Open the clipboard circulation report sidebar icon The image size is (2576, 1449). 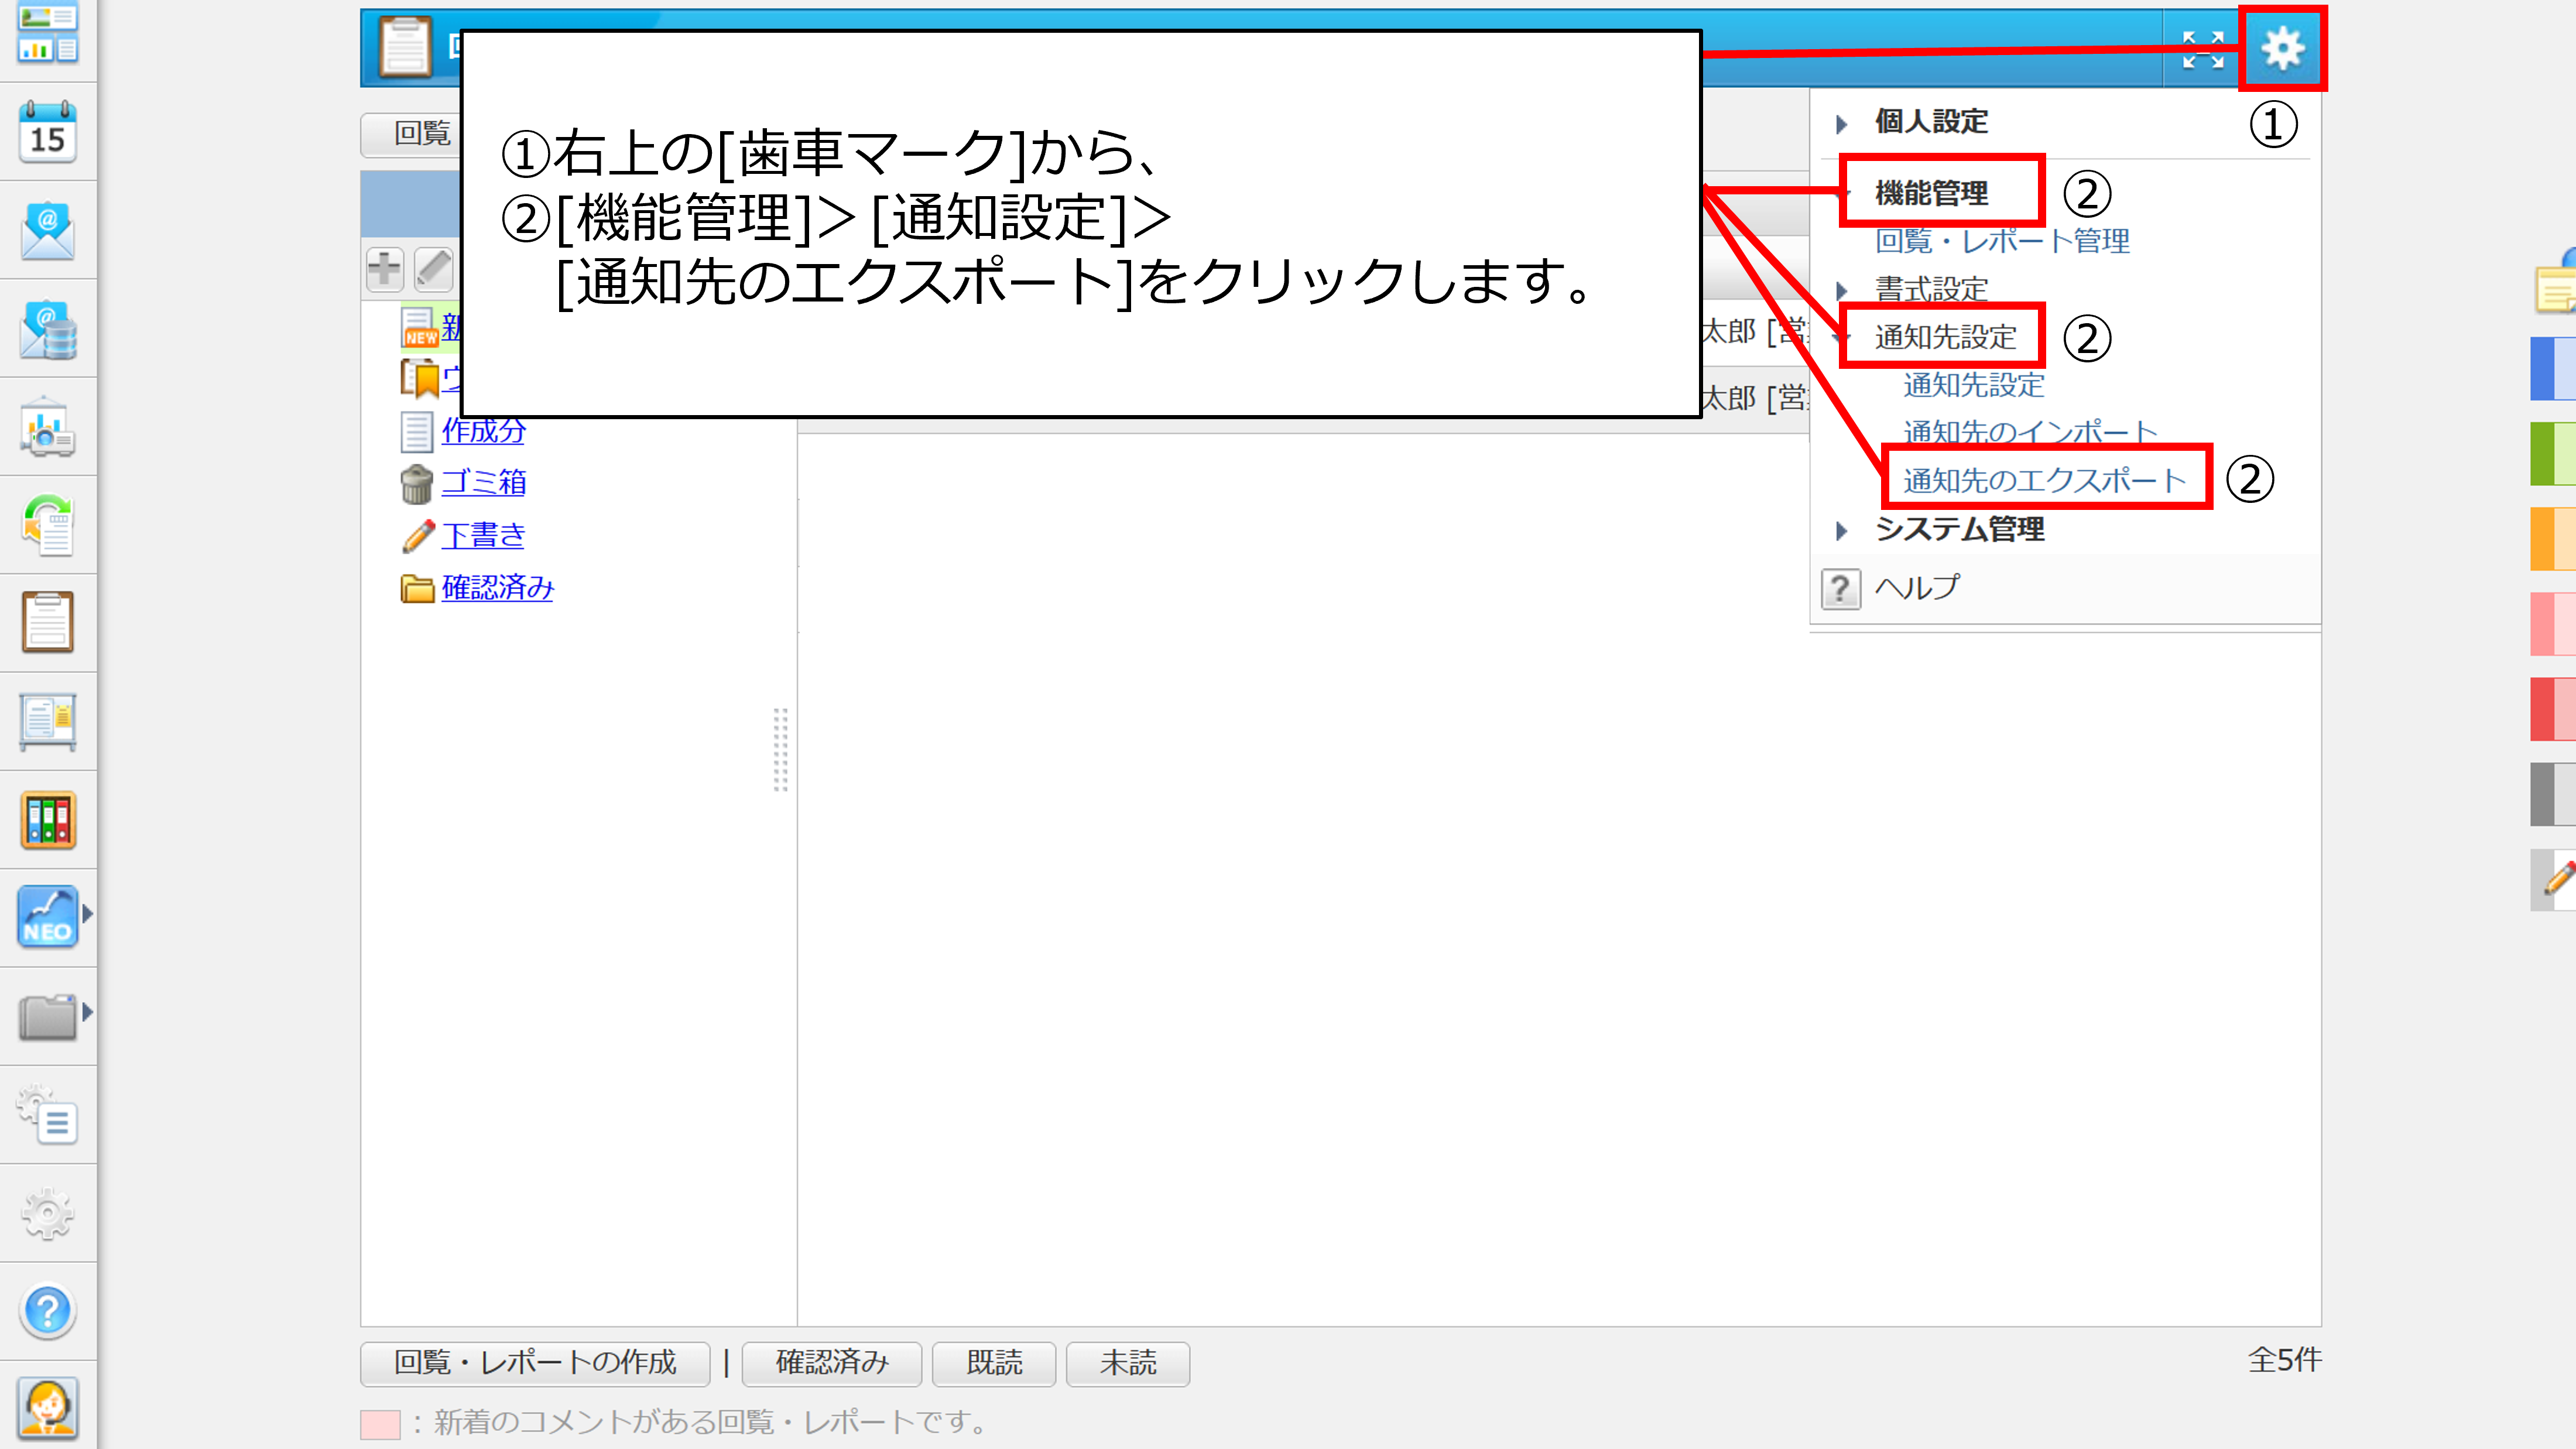[x=47, y=622]
